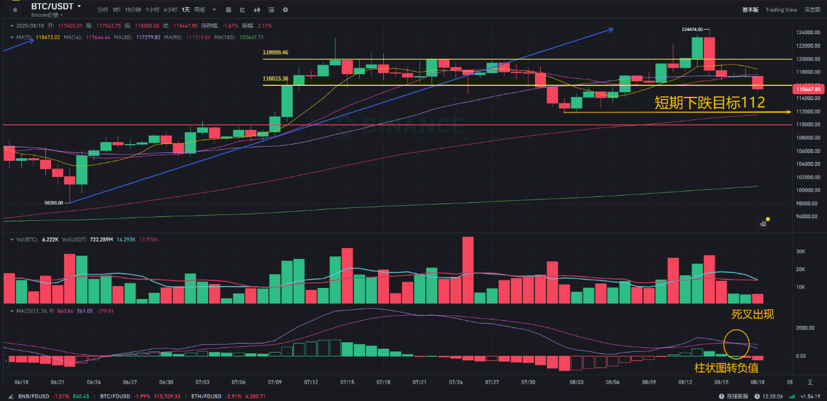Click the 08/18 label on the time axis

click(757, 382)
